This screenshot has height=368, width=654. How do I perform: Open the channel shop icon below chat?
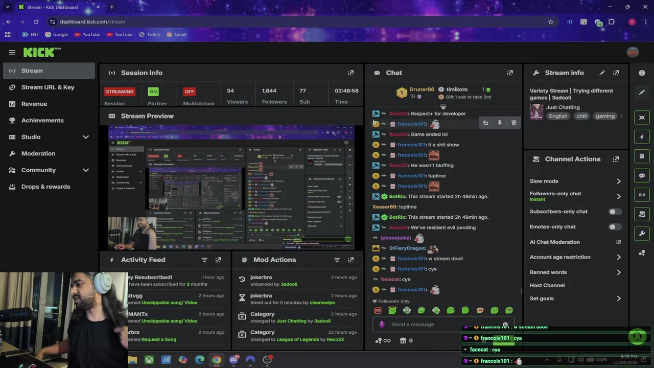coord(403,341)
